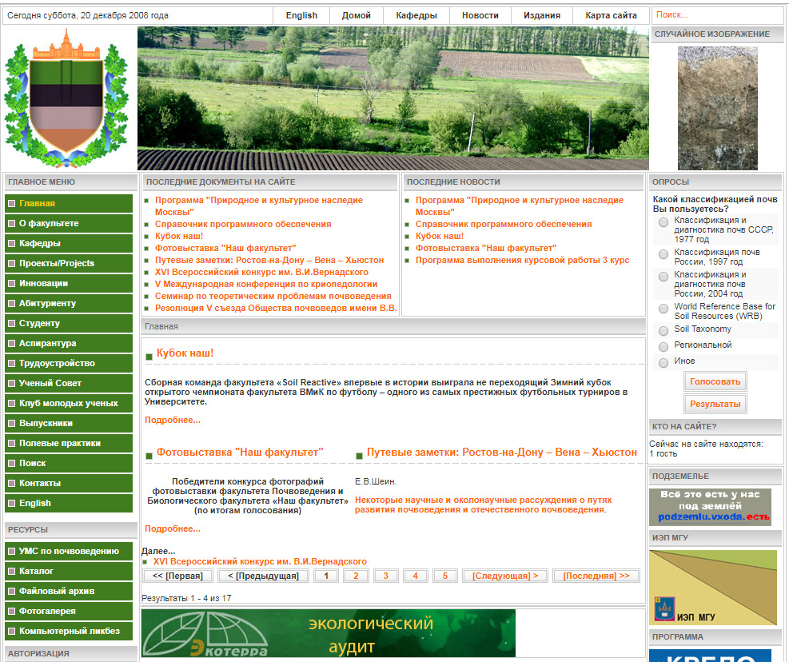The image size is (789, 662).
Task: Open the random soil profile image
Action: coord(718,108)
